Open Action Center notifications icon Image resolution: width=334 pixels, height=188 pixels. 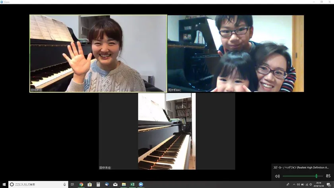pyautogui.click(x=329, y=184)
